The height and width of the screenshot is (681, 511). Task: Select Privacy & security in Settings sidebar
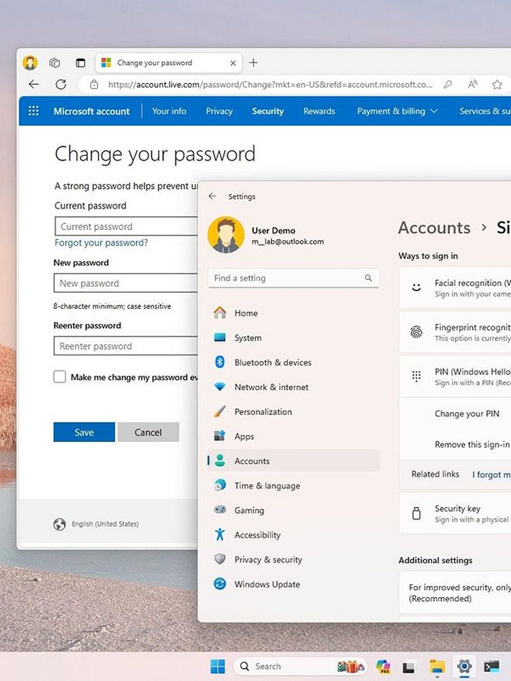coord(268,560)
